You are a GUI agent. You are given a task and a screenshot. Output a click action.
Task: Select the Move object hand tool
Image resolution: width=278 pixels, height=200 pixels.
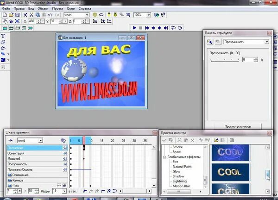click(x=5, y=21)
